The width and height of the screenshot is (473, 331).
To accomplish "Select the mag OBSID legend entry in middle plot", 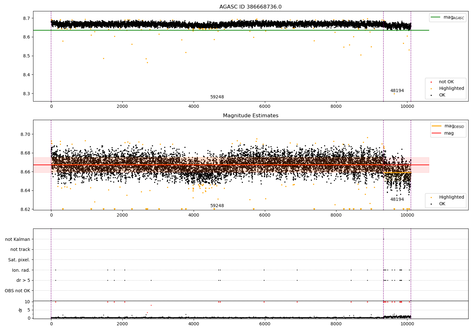I will click(x=448, y=126).
